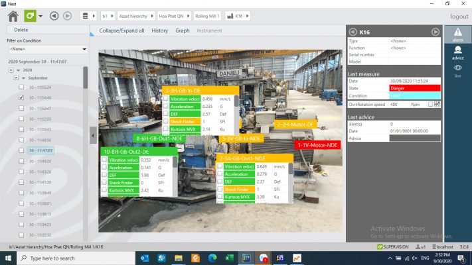Screen dimensions: 472x265
Task: Collapse the September tree node
Action: coord(16,78)
